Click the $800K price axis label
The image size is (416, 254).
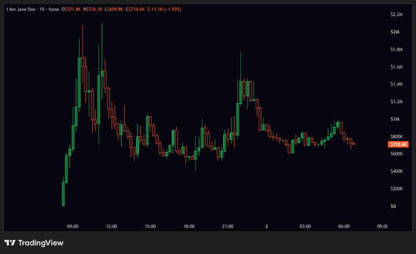click(396, 136)
